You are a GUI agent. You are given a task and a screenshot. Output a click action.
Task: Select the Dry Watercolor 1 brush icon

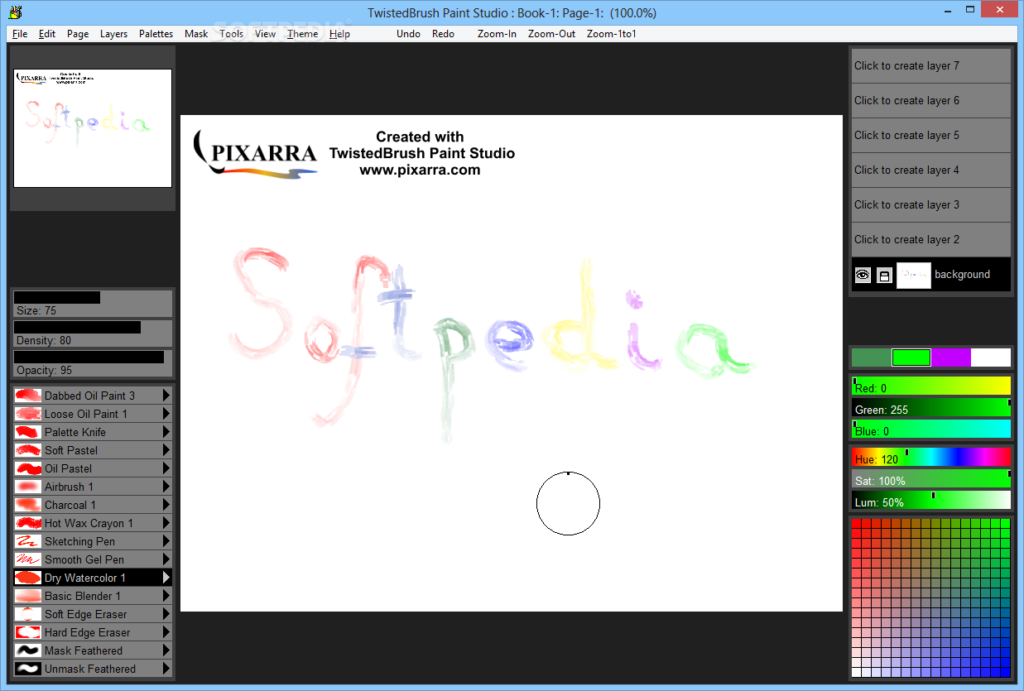[28, 578]
